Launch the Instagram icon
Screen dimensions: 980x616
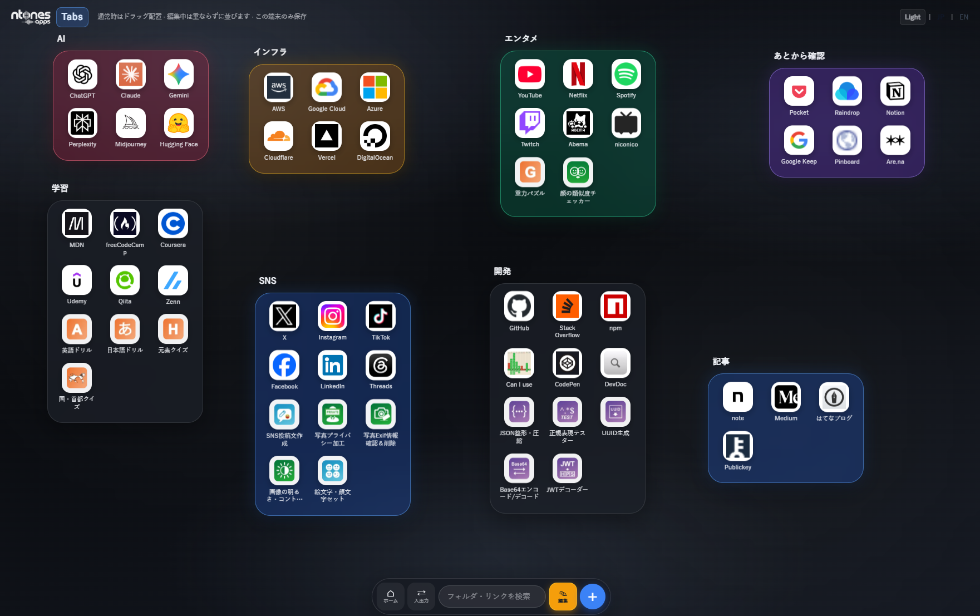pos(332,316)
